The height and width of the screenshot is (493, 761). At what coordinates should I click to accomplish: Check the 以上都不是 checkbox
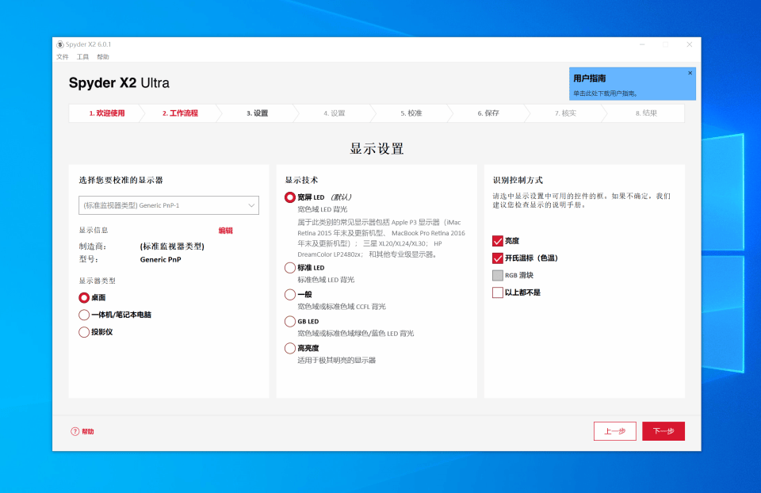(498, 292)
